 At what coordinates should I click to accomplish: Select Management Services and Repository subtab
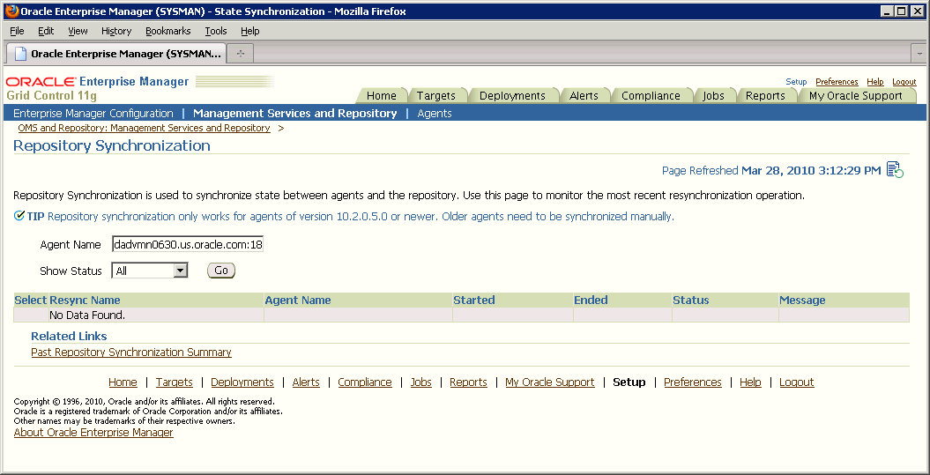point(294,114)
